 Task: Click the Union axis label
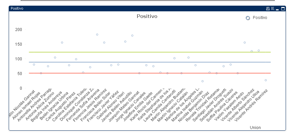pos(255,127)
